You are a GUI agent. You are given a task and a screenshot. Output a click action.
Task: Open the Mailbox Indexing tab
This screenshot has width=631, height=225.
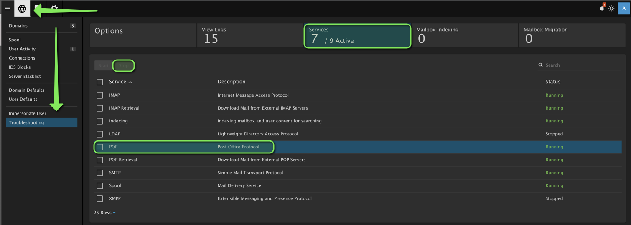[x=464, y=36]
